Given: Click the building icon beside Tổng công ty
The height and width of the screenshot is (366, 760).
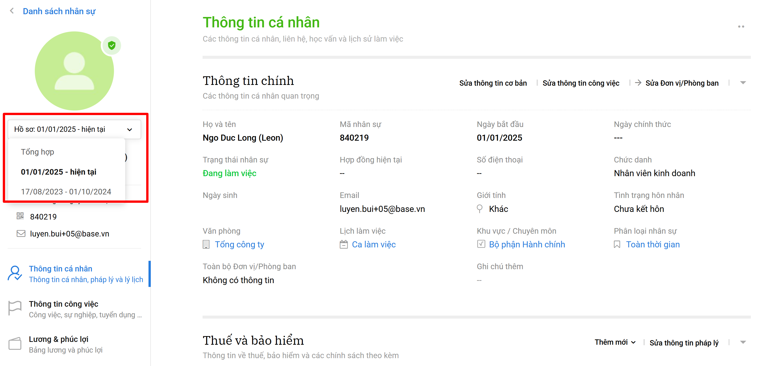Looking at the screenshot, I should [x=206, y=244].
